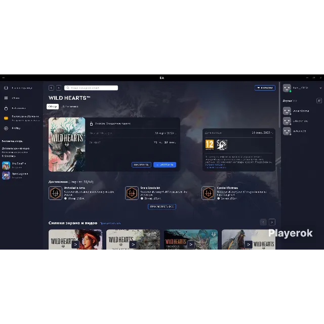Open the Условия продажи link
Viewport: 324px width, 324px height.
pyautogui.click(x=215, y=165)
